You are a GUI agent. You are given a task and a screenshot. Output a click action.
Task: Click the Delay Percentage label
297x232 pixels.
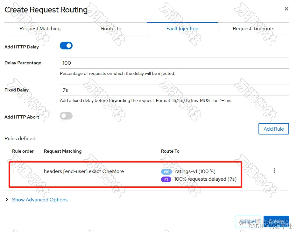point(23,63)
